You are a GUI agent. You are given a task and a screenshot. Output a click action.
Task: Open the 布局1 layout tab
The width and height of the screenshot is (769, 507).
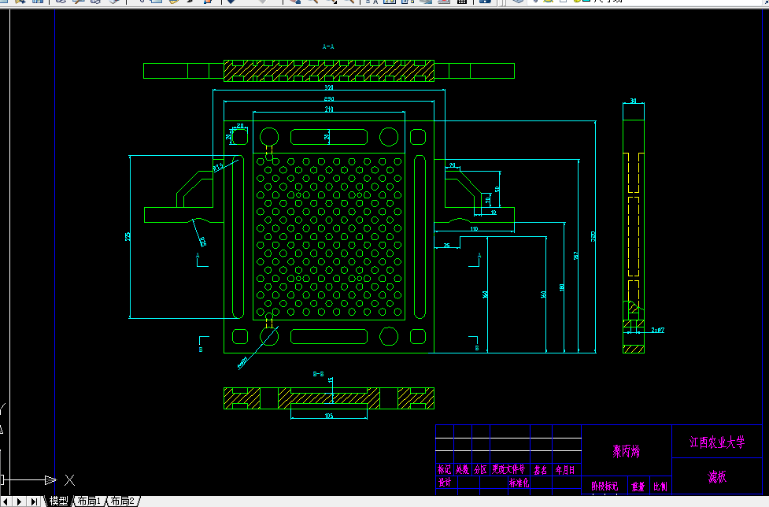89,501
